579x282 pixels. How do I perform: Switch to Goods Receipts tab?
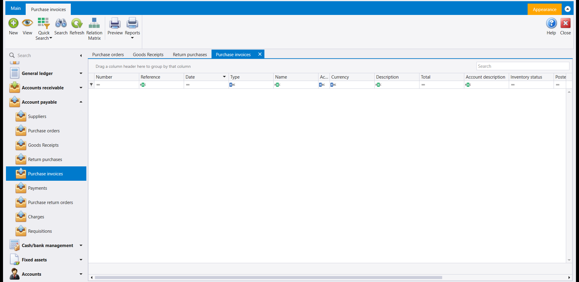[148, 55]
